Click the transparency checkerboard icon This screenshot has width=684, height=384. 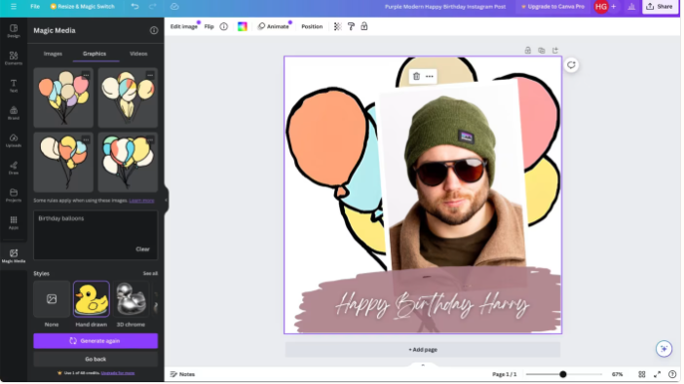coord(337,26)
